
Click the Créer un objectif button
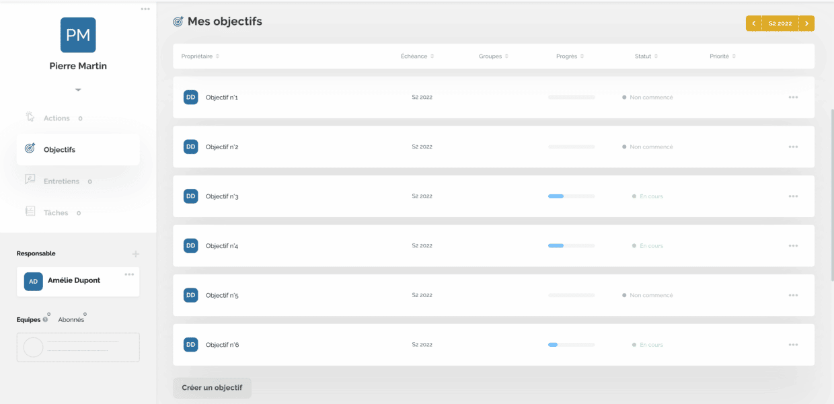(212, 388)
